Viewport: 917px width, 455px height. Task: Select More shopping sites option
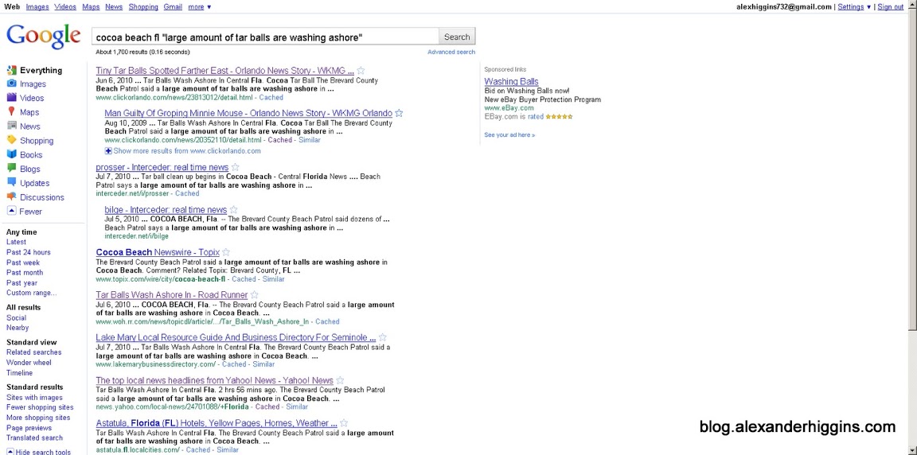tap(38, 418)
